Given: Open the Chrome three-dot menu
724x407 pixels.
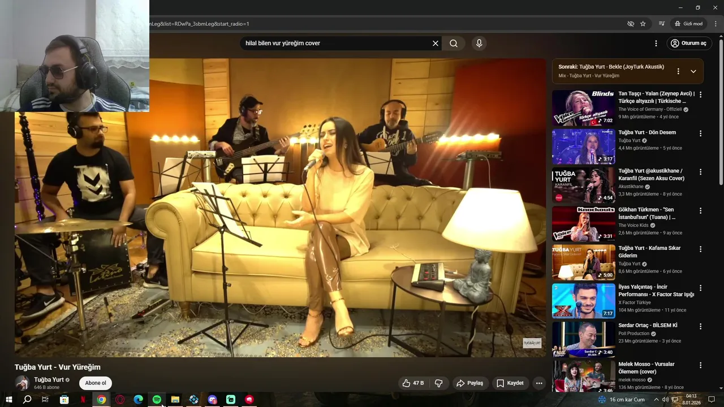Looking at the screenshot, I should (x=716, y=24).
